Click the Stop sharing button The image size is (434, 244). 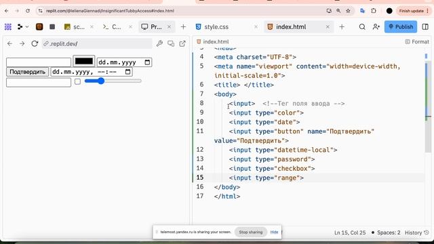251,232
